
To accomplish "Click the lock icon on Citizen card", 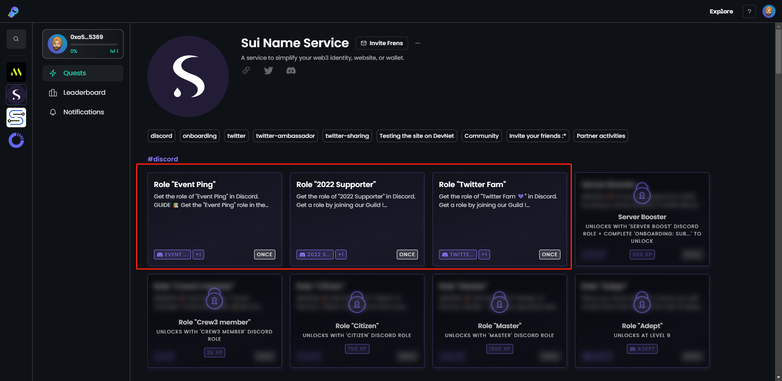I will (357, 303).
